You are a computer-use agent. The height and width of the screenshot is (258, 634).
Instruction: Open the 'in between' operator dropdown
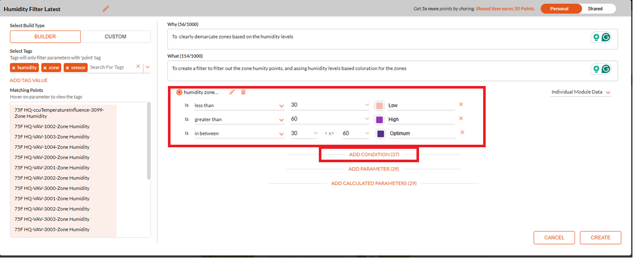[240, 133]
